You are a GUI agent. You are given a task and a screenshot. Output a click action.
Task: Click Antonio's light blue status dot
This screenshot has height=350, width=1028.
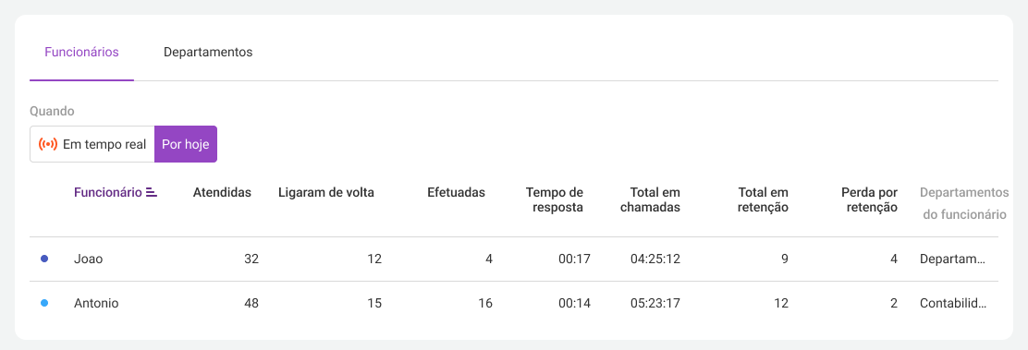click(x=44, y=304)
